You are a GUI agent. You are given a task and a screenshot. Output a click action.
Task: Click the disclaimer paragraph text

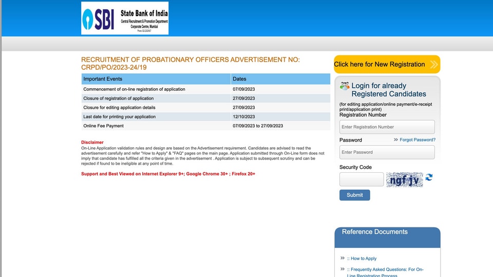203,156
